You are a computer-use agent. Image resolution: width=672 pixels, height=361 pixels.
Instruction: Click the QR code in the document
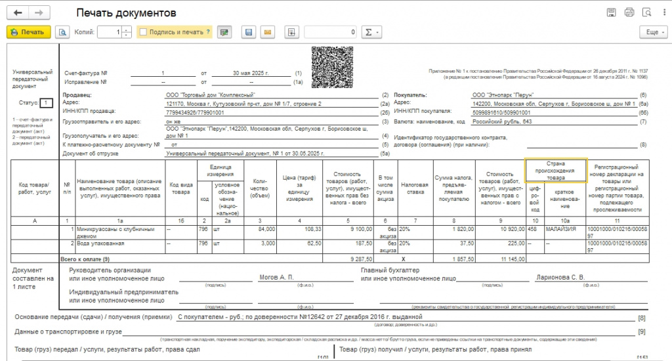click(332, 68)
